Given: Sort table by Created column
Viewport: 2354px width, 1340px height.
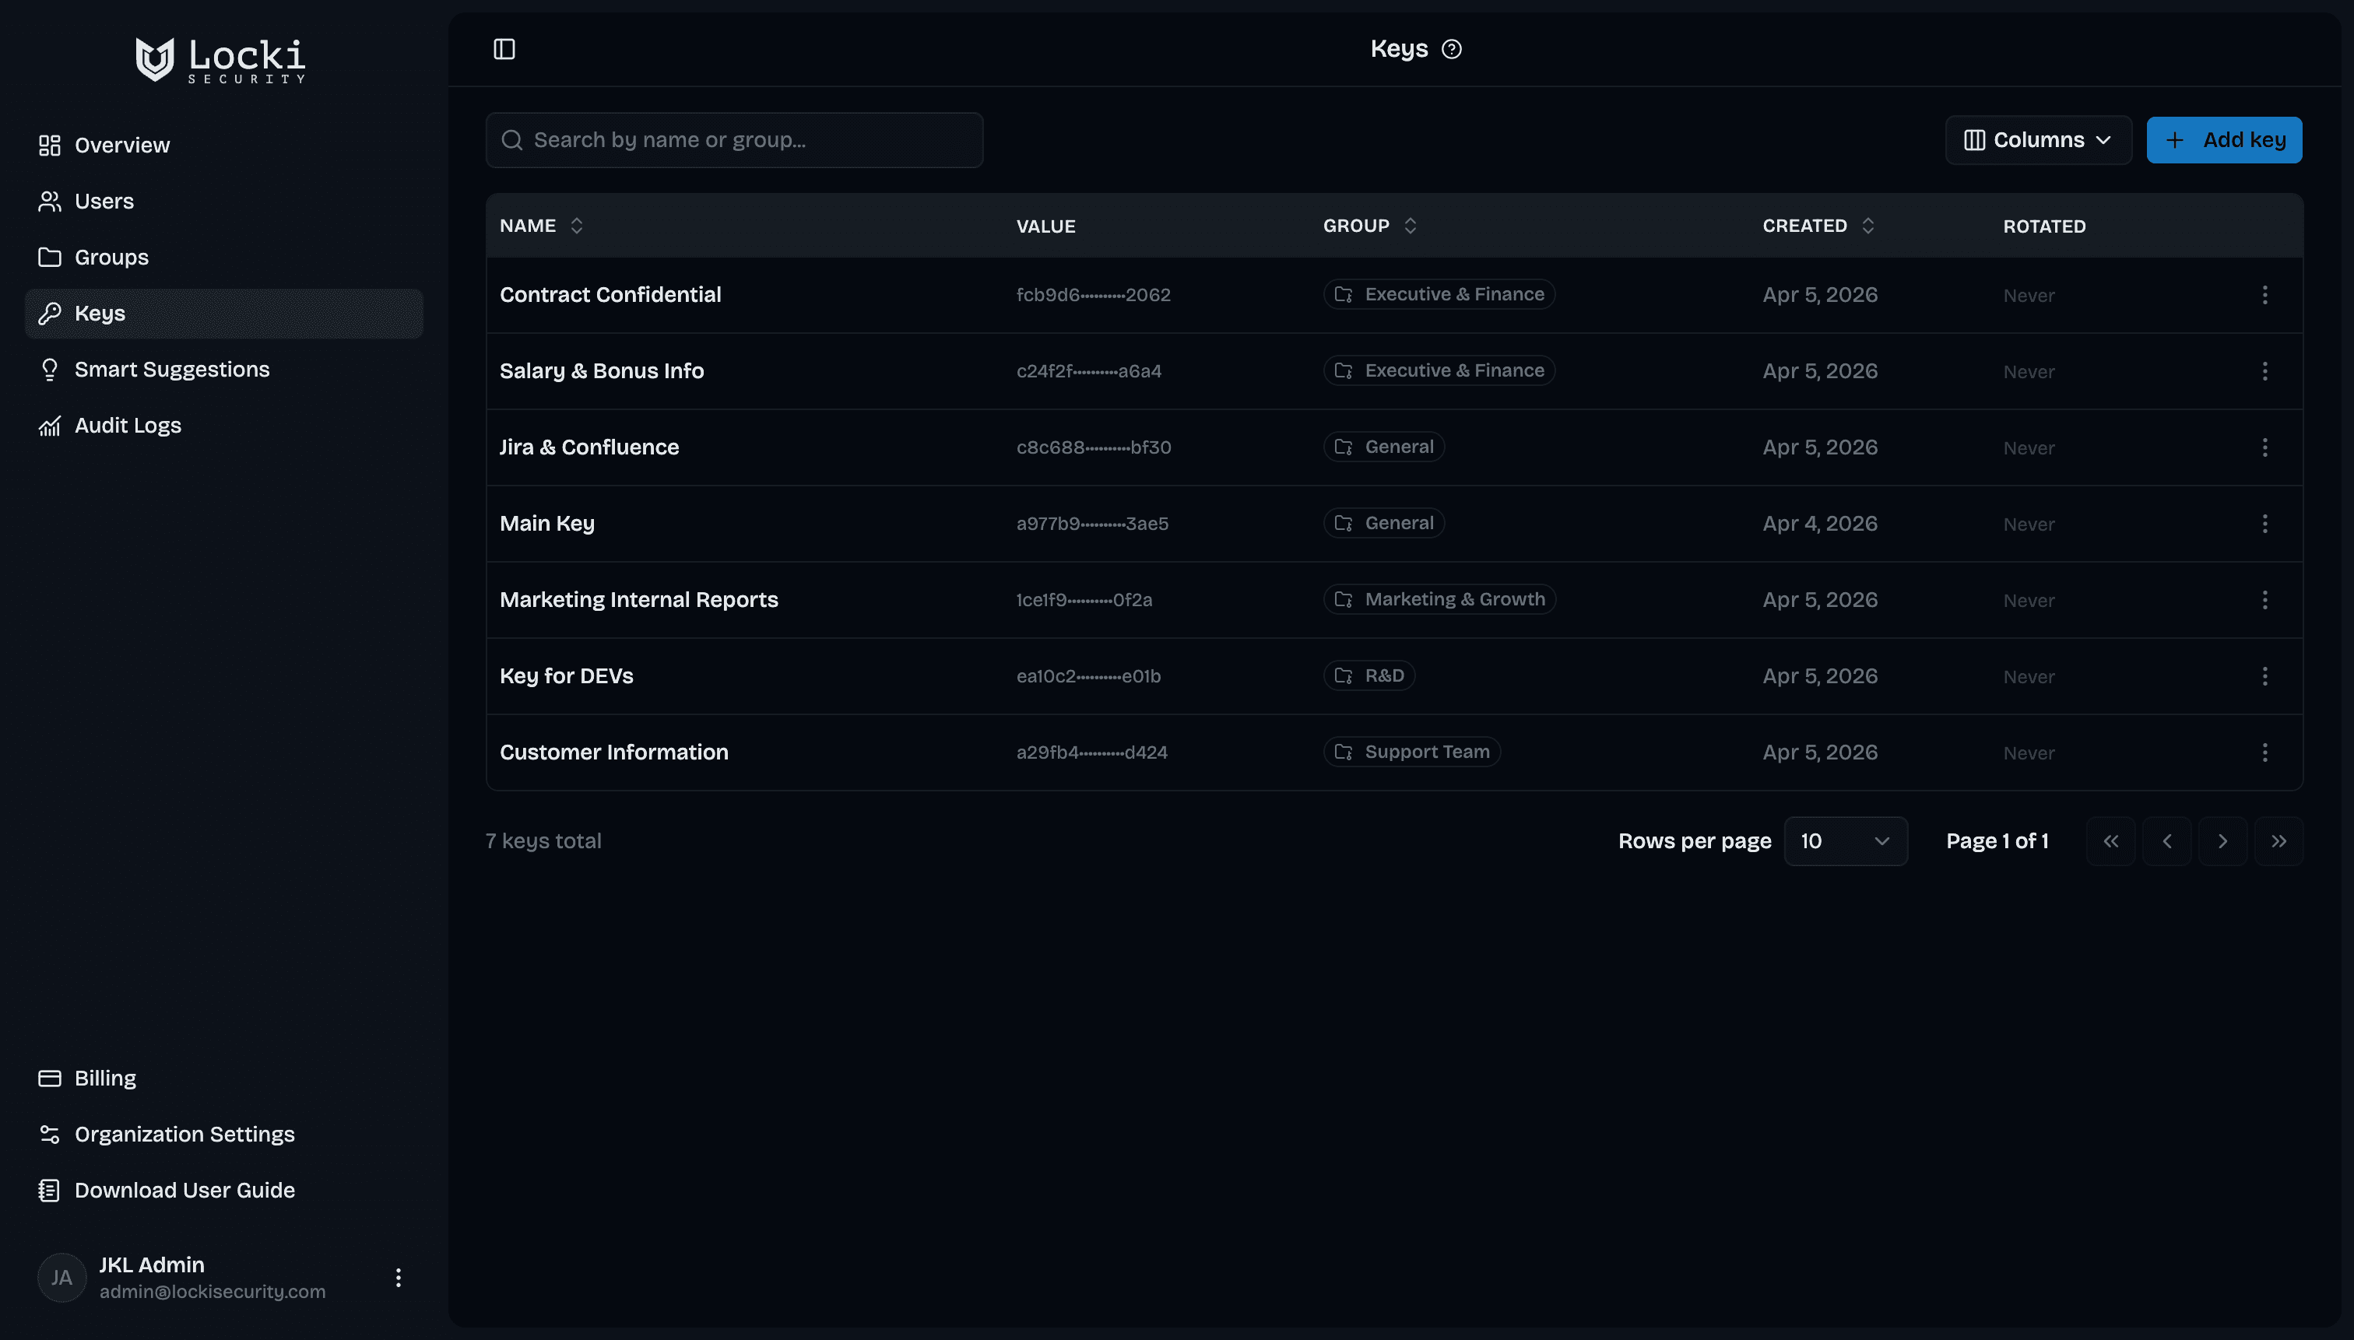Looking at the screenshot, I should [1818, 226].
